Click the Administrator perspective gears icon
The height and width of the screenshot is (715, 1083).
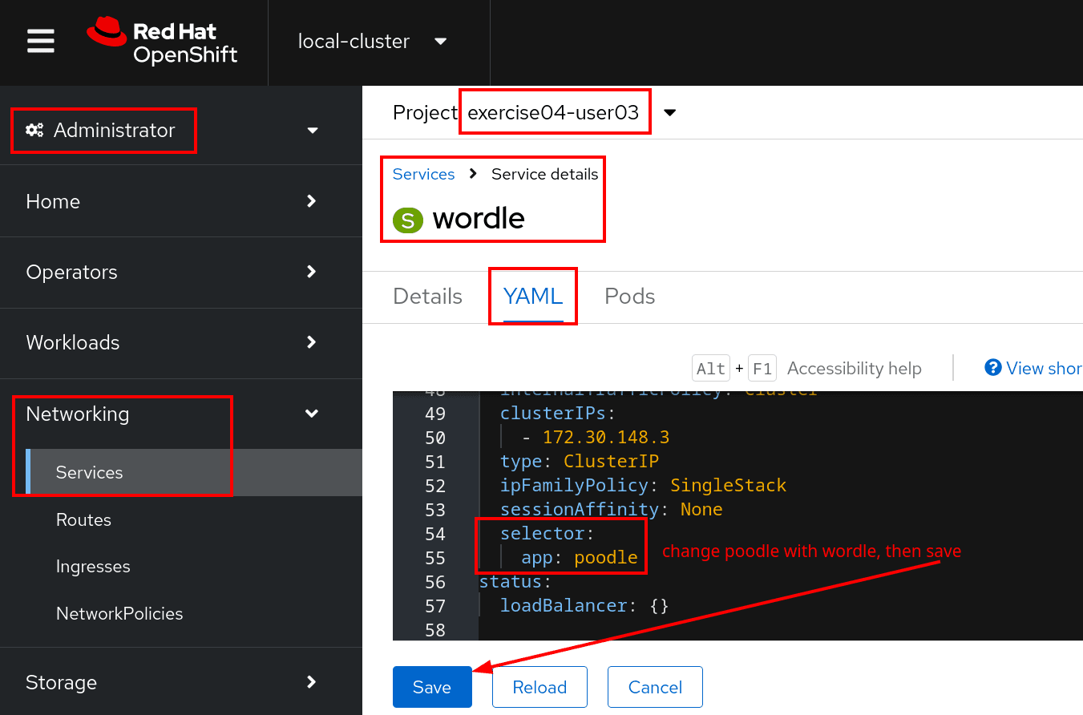[34, 130]
